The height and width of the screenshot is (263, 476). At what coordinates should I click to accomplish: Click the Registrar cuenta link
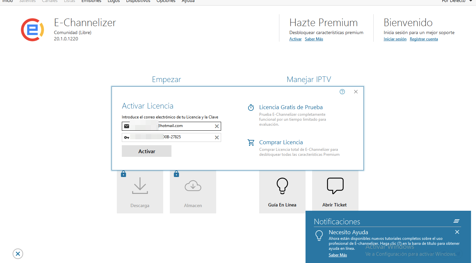(424, 39)
